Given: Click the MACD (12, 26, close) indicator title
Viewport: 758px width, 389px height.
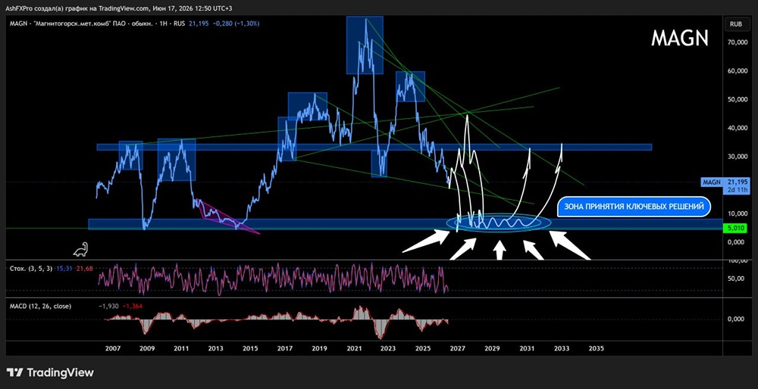Looking at the screenshot, I should (41, 306).
